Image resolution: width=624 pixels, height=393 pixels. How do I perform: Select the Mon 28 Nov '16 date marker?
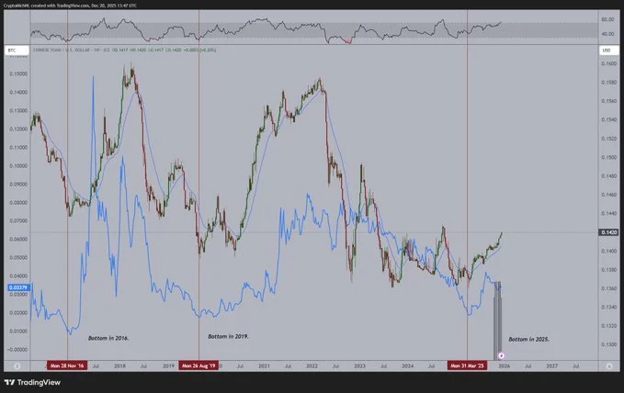pos(67,365)
